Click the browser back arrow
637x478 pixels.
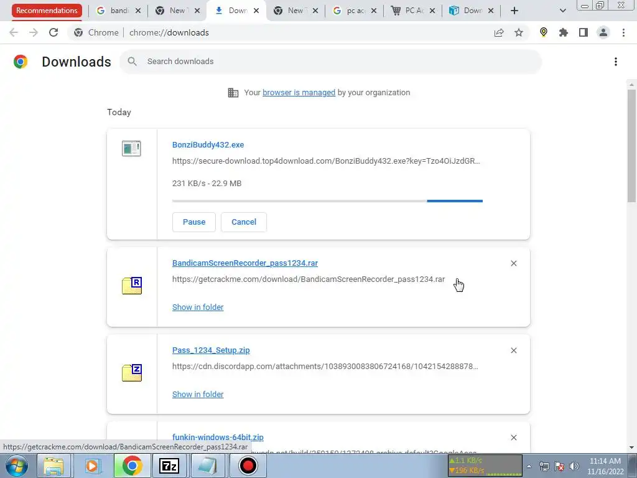coord(14,32)
